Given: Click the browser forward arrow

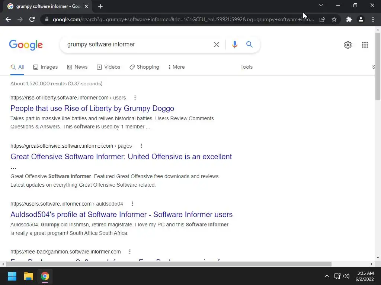Looking at the screenshot, I should 20,19.
